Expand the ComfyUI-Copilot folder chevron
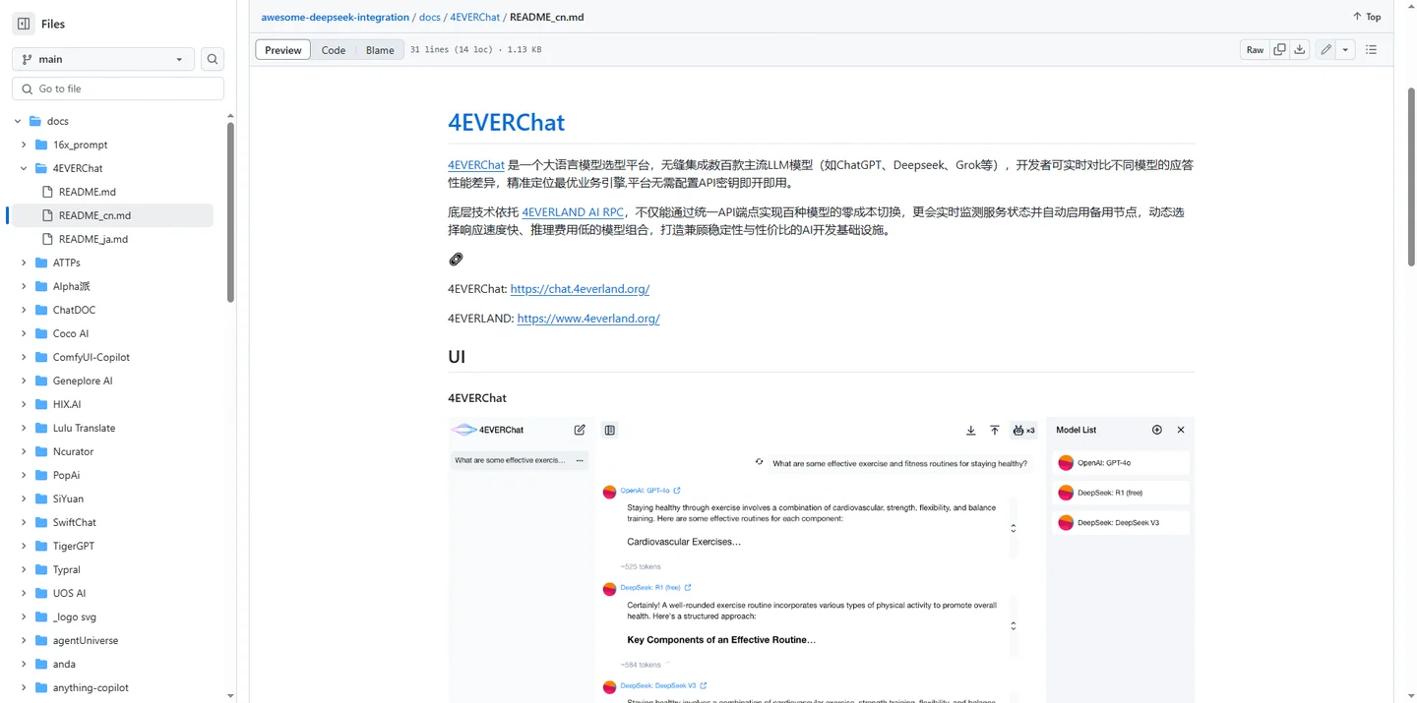 [x=24, y=357]
